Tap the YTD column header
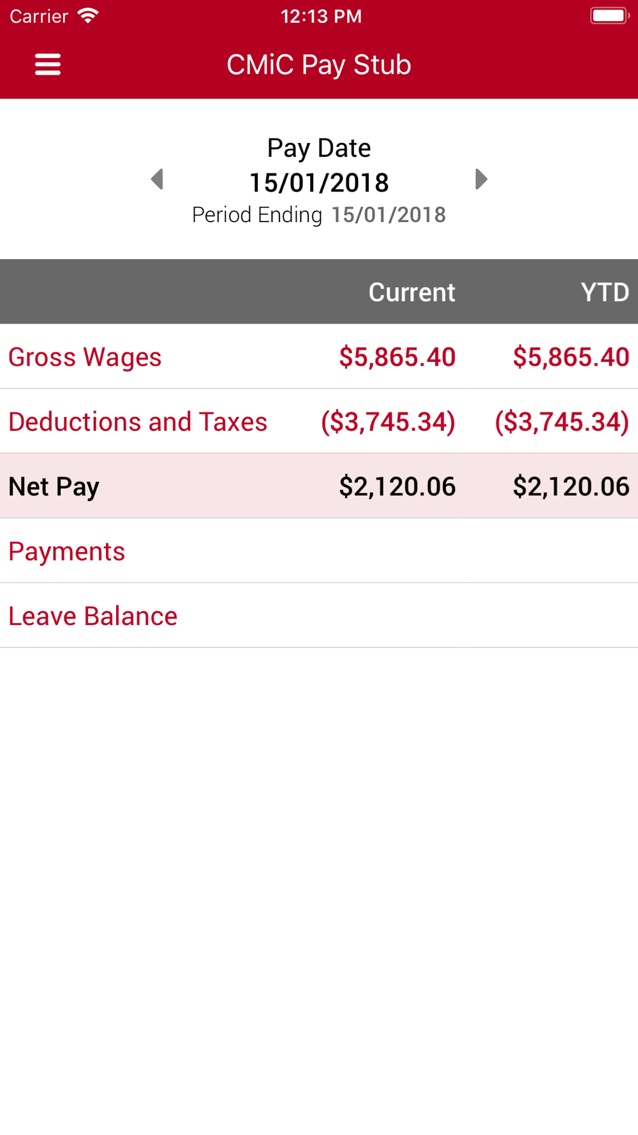The image size is (638, 1135). click(x=605, y=292)
